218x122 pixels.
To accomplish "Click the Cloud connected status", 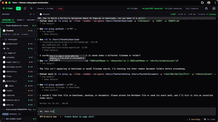I will coord(174,8).
